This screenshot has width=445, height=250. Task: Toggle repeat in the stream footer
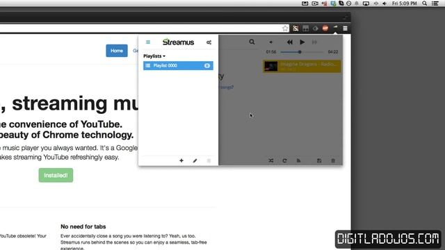click(x=284, y=160)
